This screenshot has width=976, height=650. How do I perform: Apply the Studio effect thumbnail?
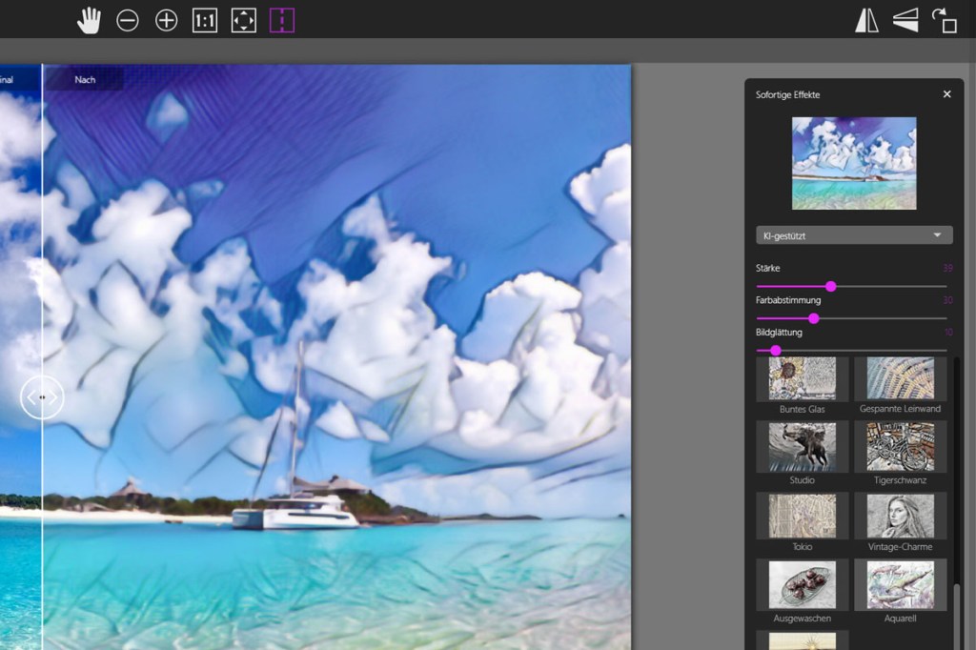pos(802,447)
